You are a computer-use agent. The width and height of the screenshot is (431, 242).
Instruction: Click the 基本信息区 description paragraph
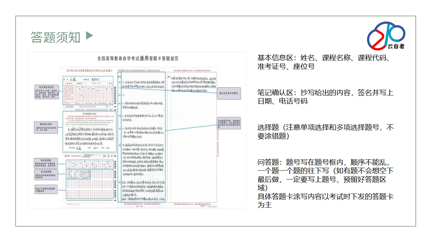point(325,62)
